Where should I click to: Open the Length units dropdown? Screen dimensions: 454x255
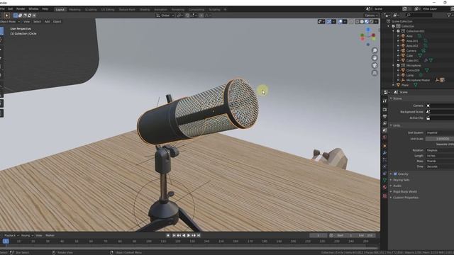pos(440,156)
